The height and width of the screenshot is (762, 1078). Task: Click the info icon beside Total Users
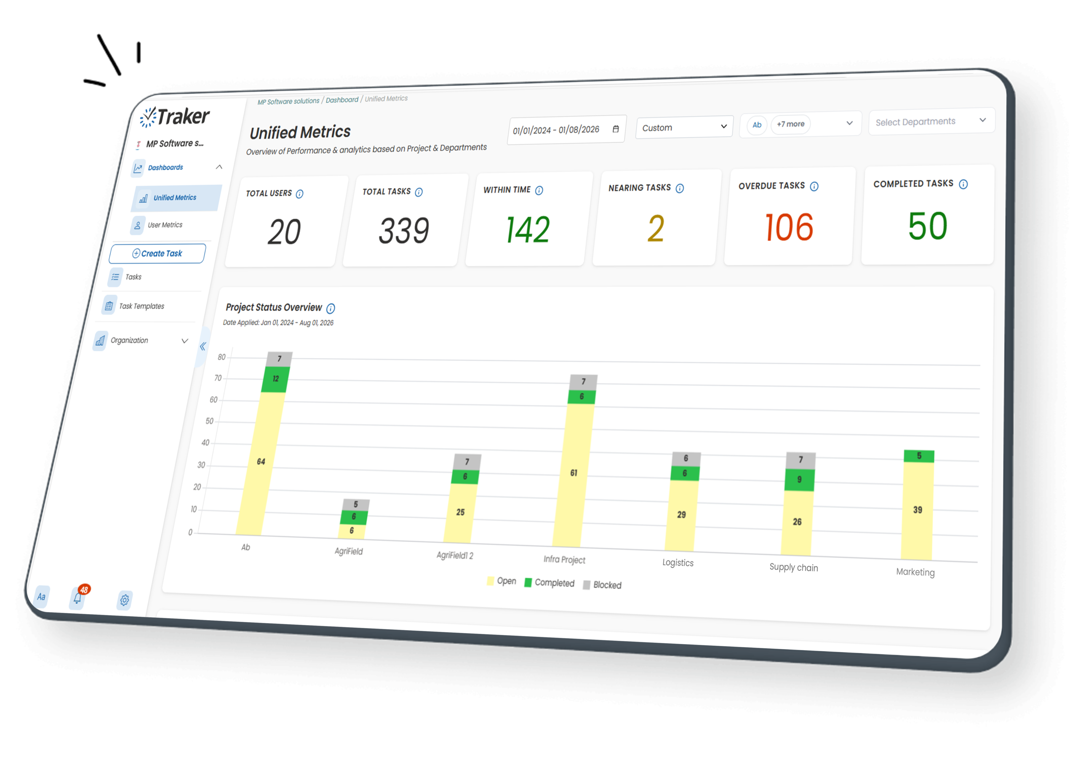(299, 194)
